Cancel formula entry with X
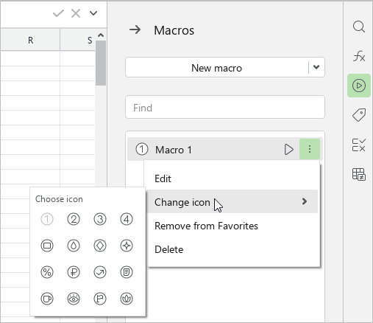This screenshot has height=323, width=373. click(76, 13)
